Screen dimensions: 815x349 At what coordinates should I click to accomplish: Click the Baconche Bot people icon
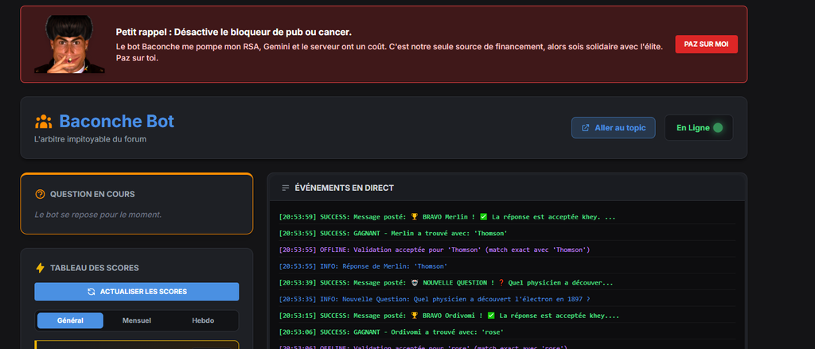43,122
